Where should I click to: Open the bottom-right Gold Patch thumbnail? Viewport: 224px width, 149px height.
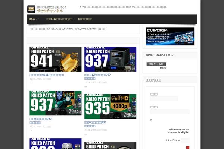(110, 145)
